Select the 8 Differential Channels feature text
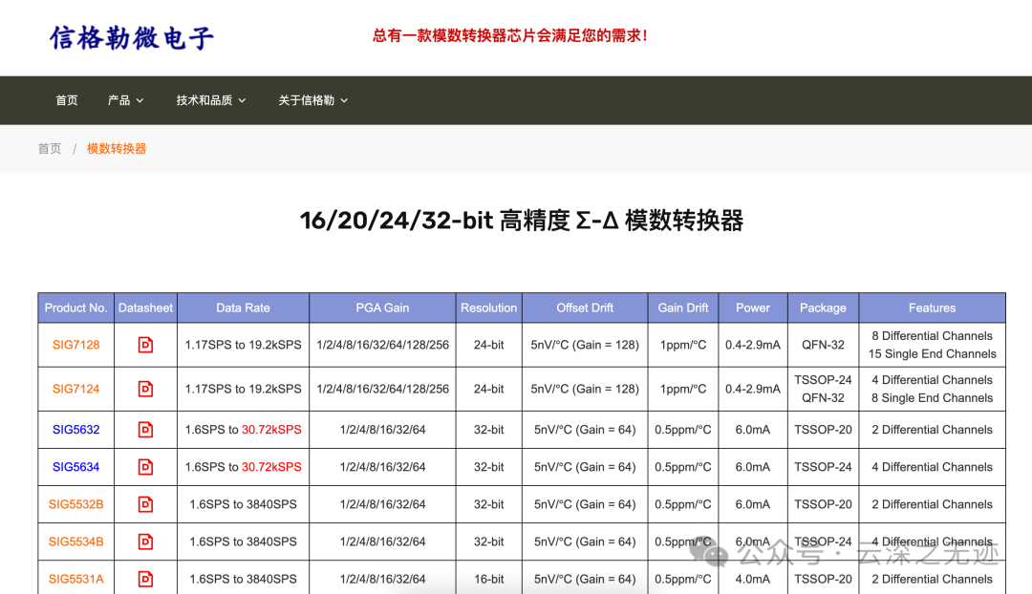The height and width of the screenshot is (594, 1032). coord(932,335)
